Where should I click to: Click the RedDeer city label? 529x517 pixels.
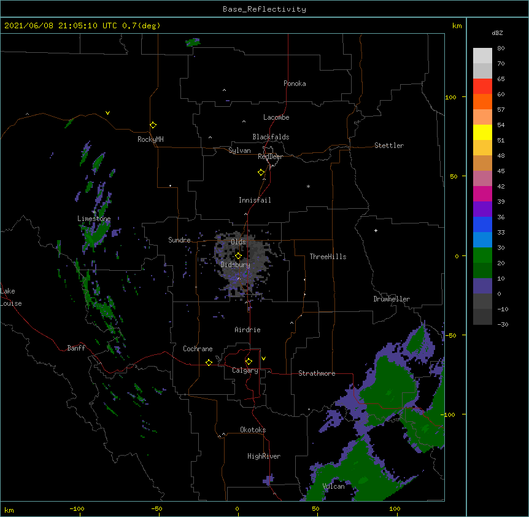(270, 157)
